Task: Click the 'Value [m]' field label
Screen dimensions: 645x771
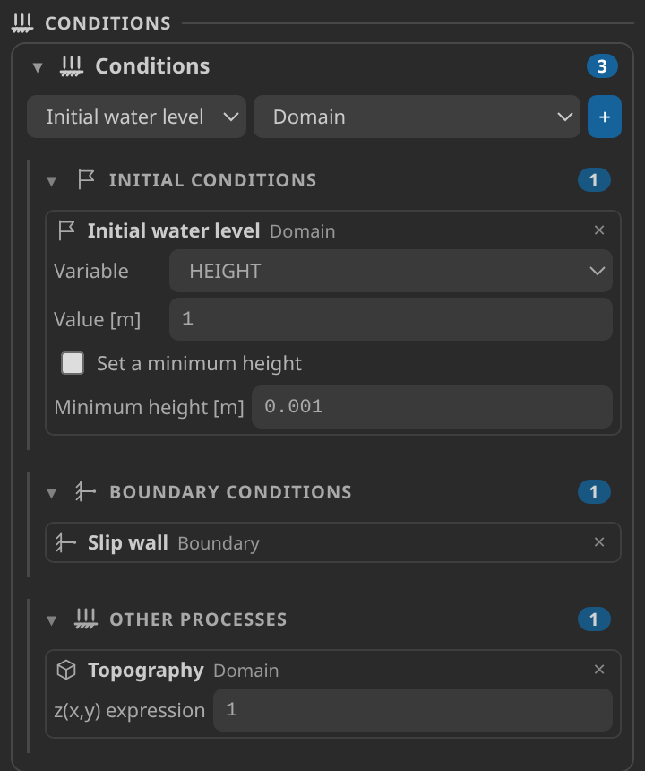Action: coord(98,320)
